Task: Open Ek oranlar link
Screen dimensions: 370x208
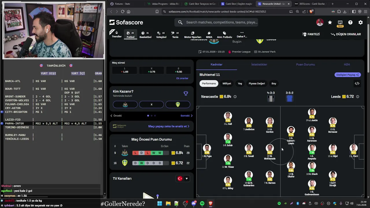Action: pos(182,78)
